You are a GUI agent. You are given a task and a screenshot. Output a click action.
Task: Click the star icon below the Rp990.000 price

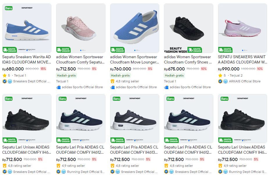click(x=220, y=75)
